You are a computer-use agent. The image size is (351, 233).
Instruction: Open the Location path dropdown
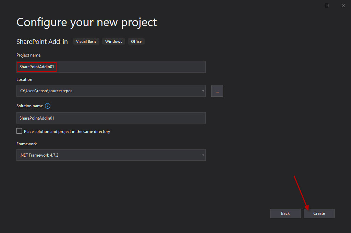click(203, 91)
